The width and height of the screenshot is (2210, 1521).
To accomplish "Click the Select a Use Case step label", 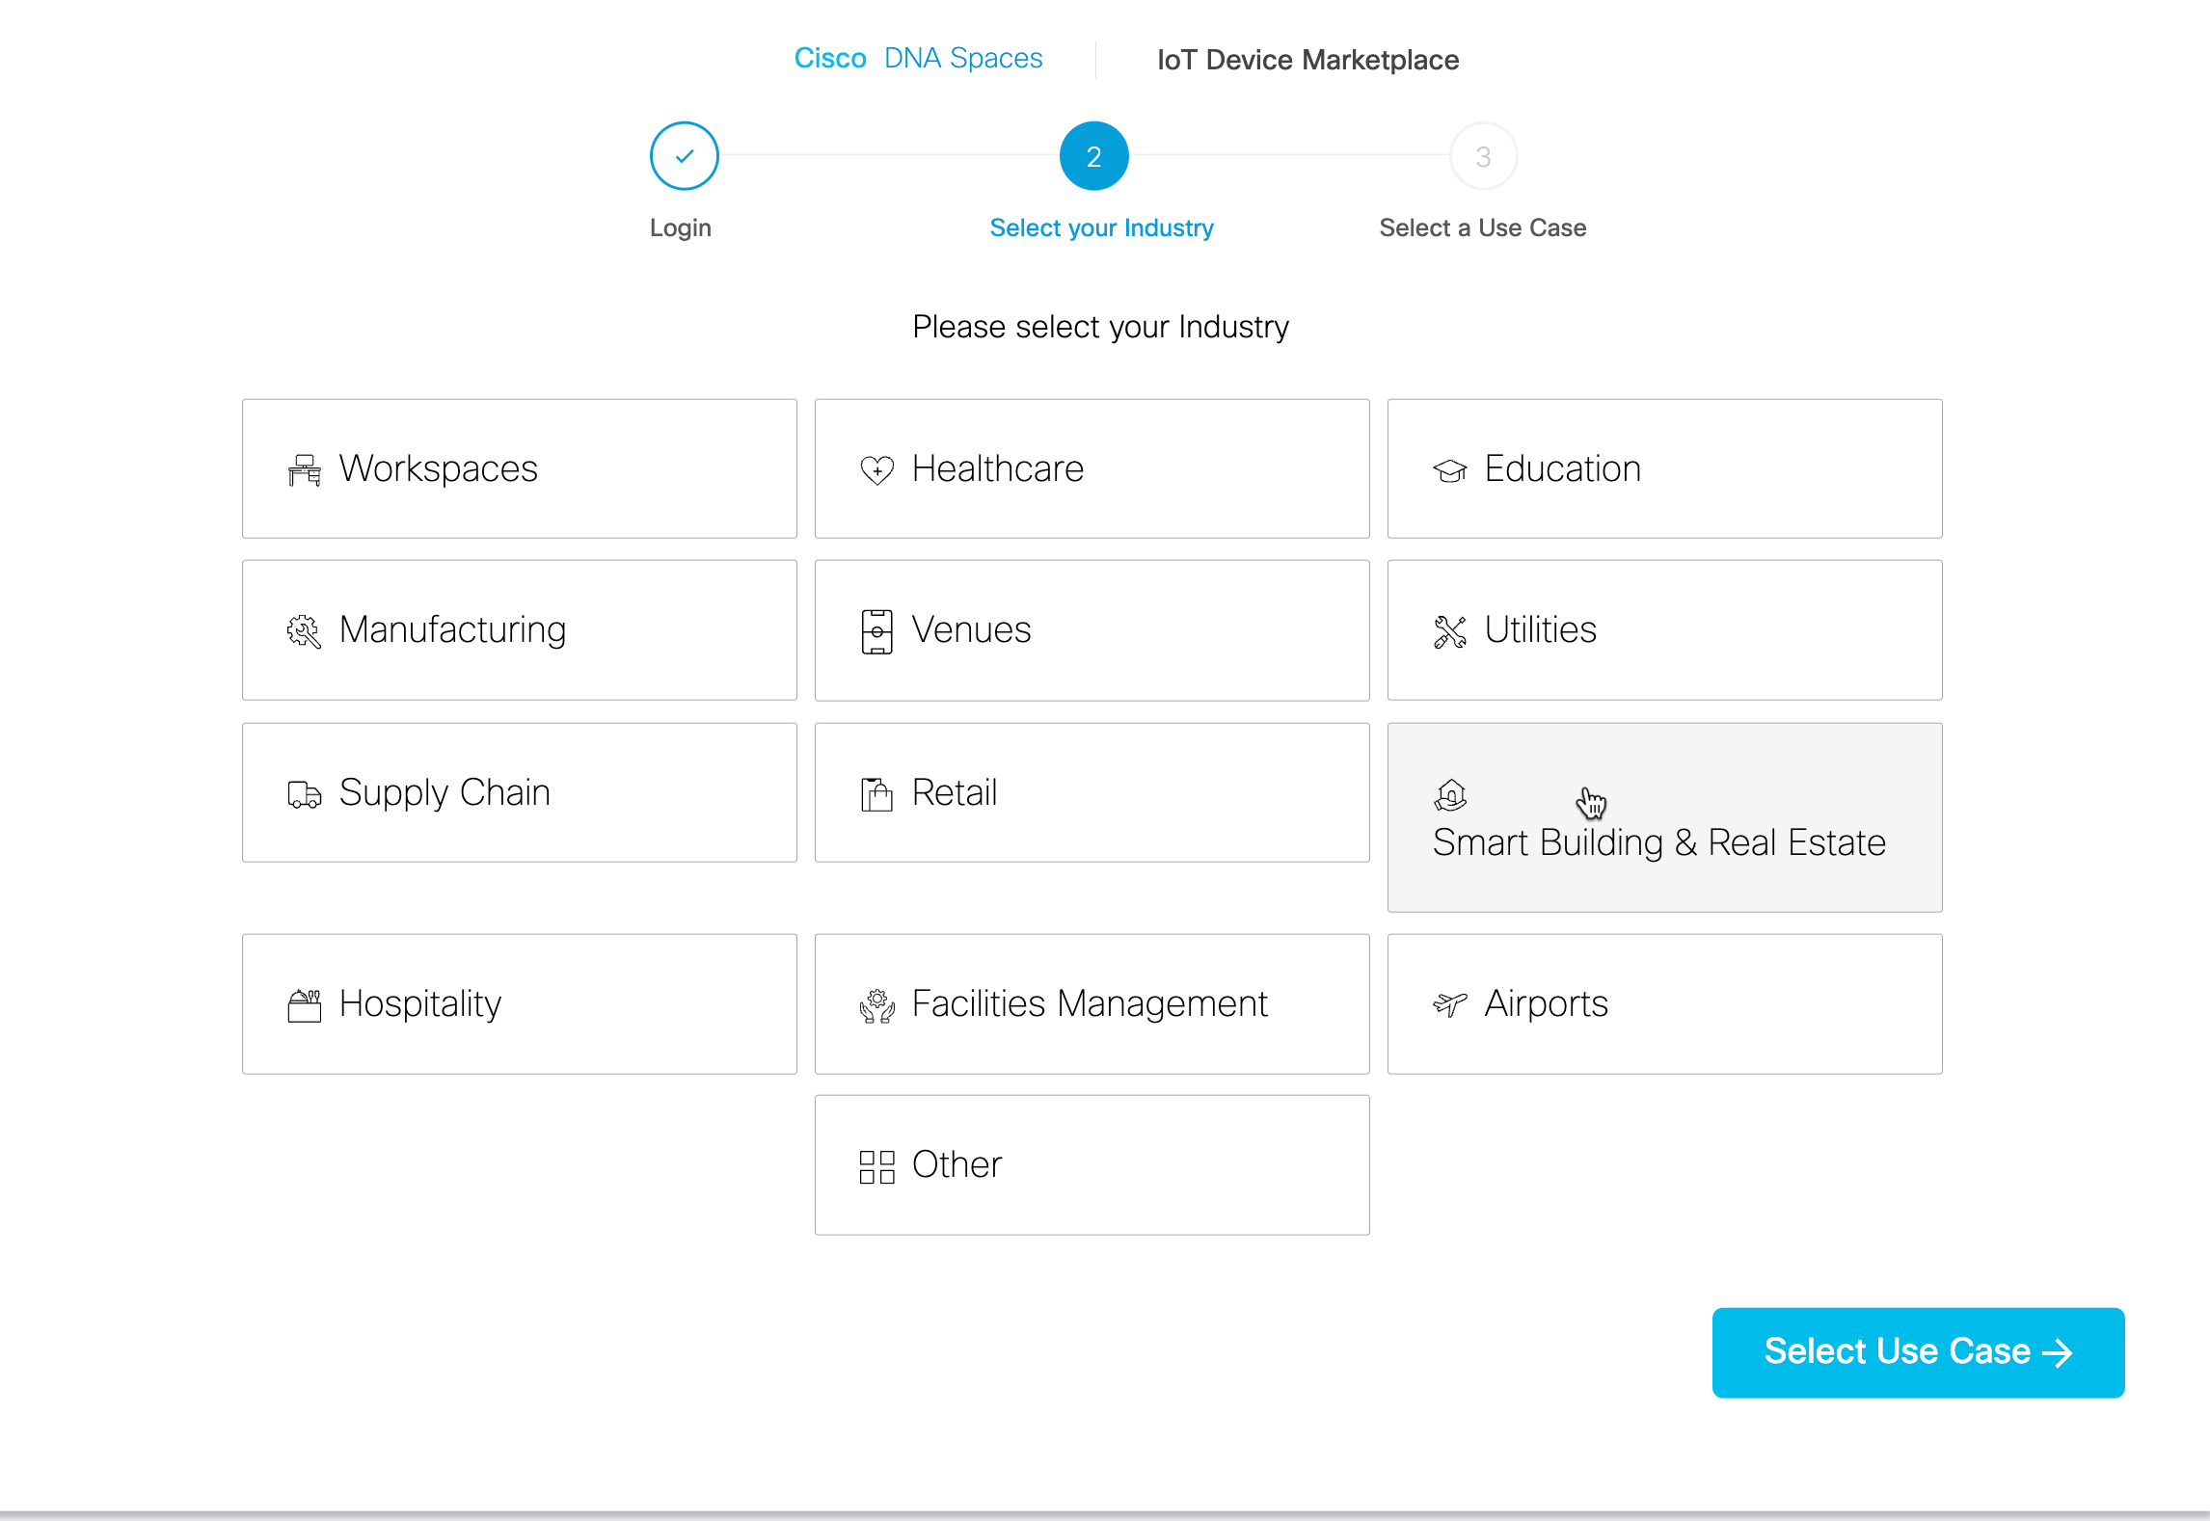I will 1482,228.
